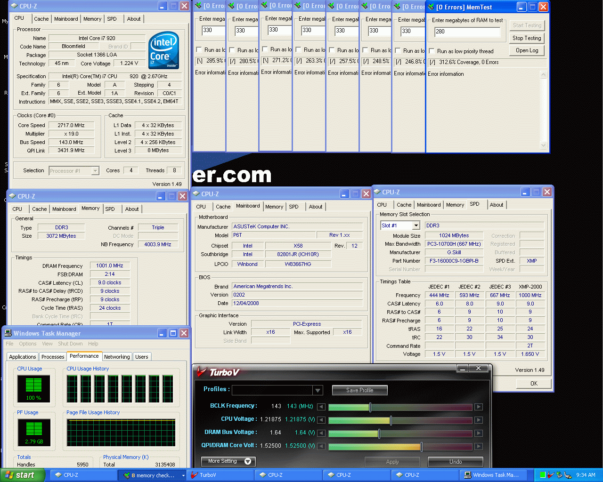603x482 pixels.
Task: Open Slot #1 dropdown in SPD window
Action: [416, 226]
